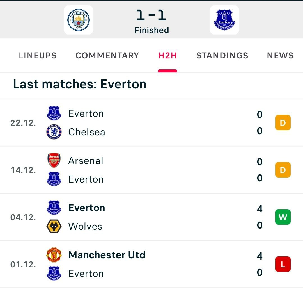Select the Wolves team name
Viewport: 303px width, 289px height.
click(x=85, y=226)
